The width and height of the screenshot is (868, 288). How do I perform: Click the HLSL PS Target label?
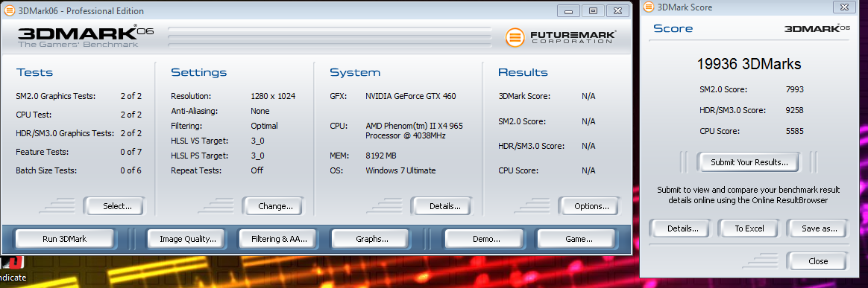point(199,156)
